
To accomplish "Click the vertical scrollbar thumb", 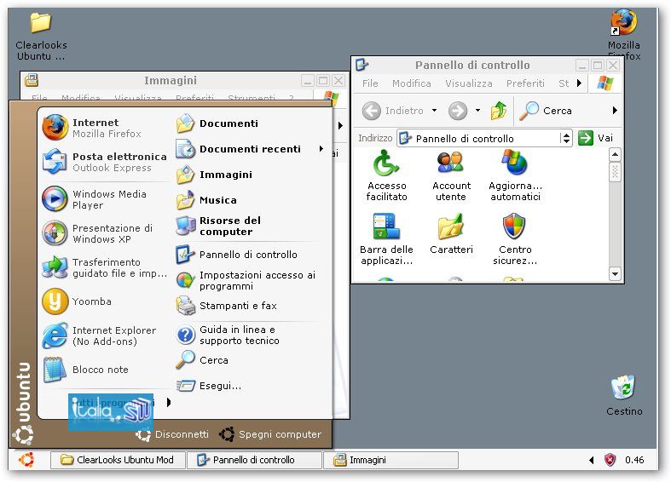I will 615,171.
